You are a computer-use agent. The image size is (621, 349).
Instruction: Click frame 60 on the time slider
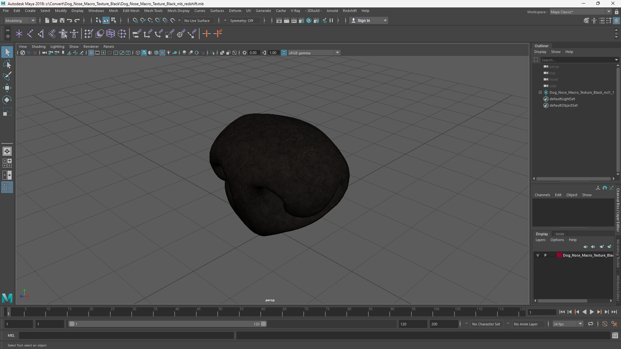[263, 312]
